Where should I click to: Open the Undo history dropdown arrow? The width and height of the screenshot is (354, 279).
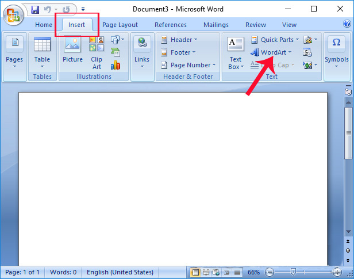tap(56, 10)
